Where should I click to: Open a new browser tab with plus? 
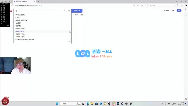(38, 2)
